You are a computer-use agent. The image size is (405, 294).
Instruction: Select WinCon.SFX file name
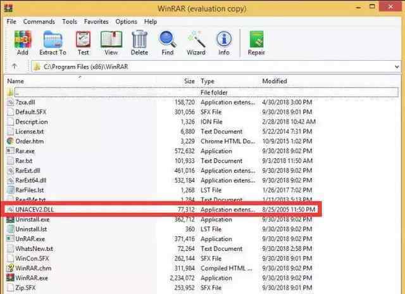click(32, 259)
